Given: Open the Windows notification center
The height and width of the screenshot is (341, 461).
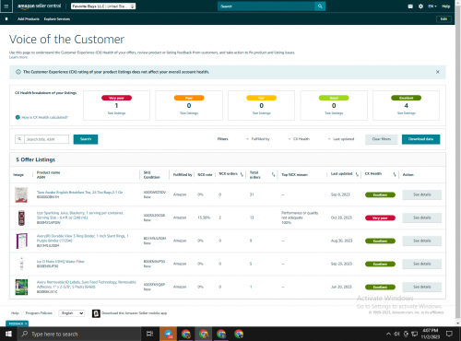Looking at the screenshot, I should 449,334.
